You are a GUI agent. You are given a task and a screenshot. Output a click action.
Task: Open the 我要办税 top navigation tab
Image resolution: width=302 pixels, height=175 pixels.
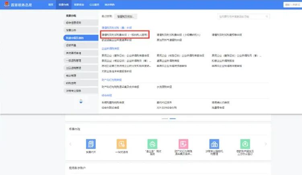click(64, 5)
